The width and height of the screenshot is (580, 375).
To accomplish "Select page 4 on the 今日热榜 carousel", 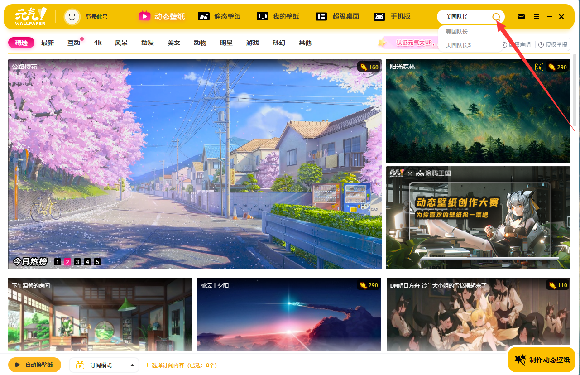I will click(x=87, y=262).
